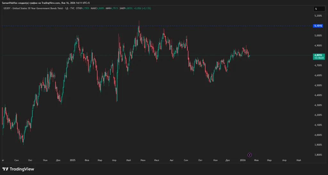Click the Июн label on time axis
The image size is (328, 175).
pyautogui.click(x=143, y=160)
